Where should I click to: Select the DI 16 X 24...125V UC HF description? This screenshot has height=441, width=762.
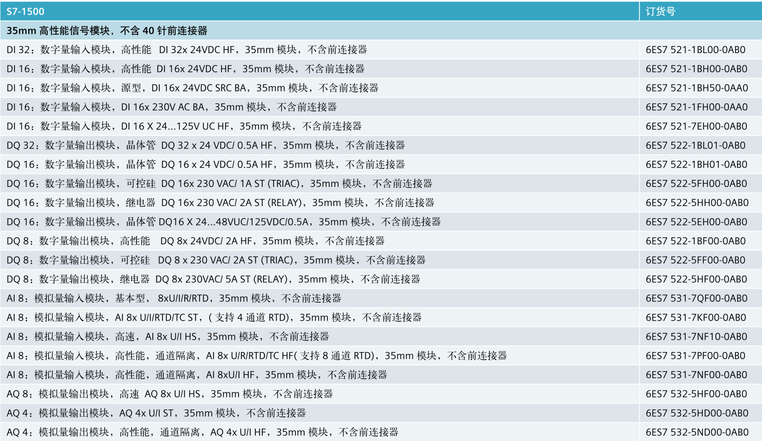pos(184,126)
